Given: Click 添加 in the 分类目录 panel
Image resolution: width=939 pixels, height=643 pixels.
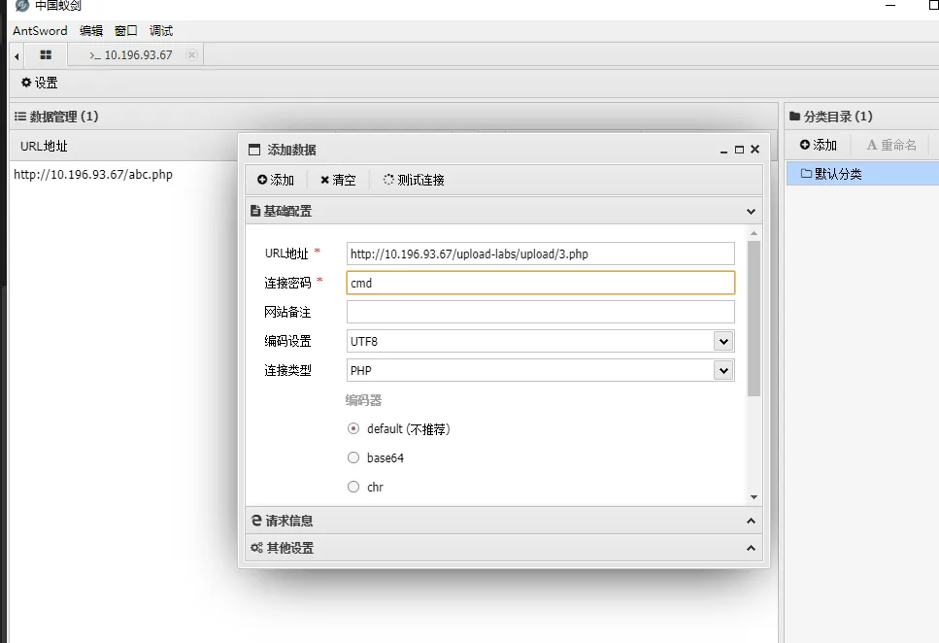Looking at the screenshot, I should point(818,145).
